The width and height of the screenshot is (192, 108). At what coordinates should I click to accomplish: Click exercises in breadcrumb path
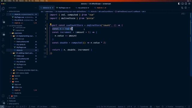tap(49, 11)
